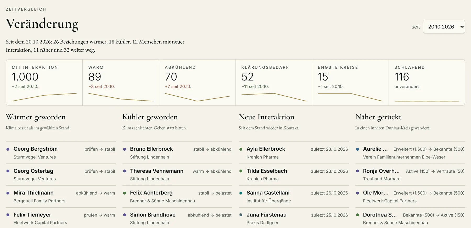Click '−11 seit 20.10.' change value
The width and height of the screenshot is (471, 228).
tap(255, 86)
